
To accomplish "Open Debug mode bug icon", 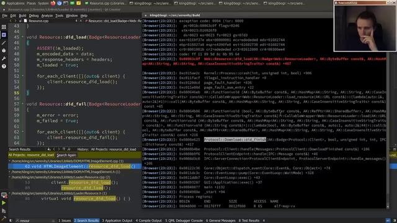I will (4, 51).
